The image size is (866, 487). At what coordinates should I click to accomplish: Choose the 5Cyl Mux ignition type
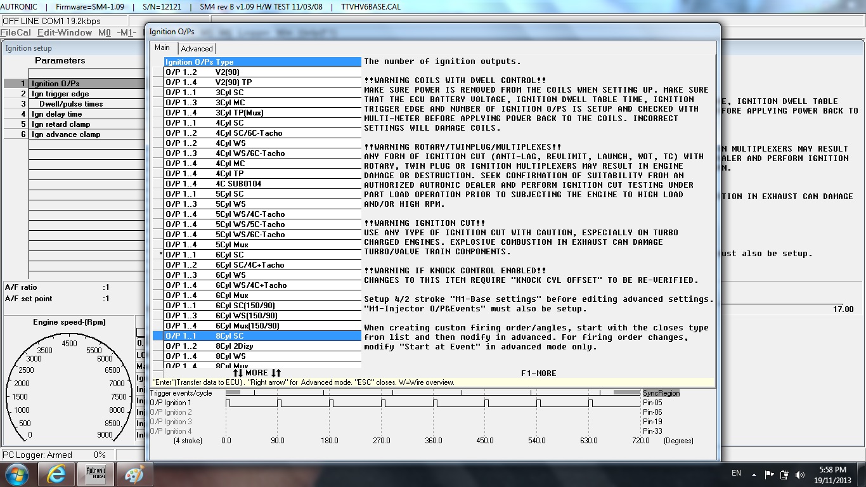click(262, 245)
